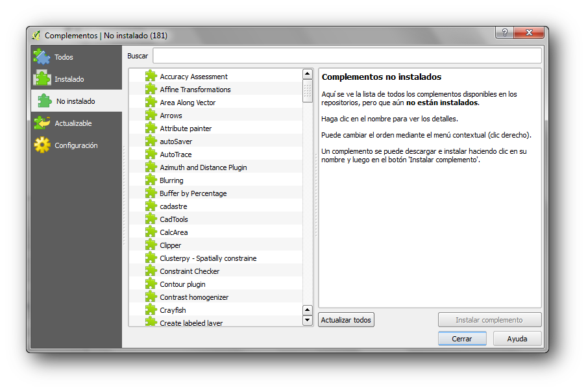Image resolution: width=588 pixels, height=392 pixels.
Task: Select the Clusterpy - Spatially constraine name
Action: click(x=208, y=258)
